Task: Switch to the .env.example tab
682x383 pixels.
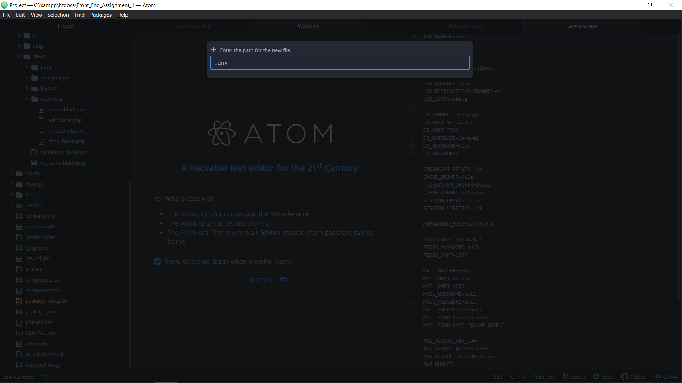Action: click(x=583, y=26)
